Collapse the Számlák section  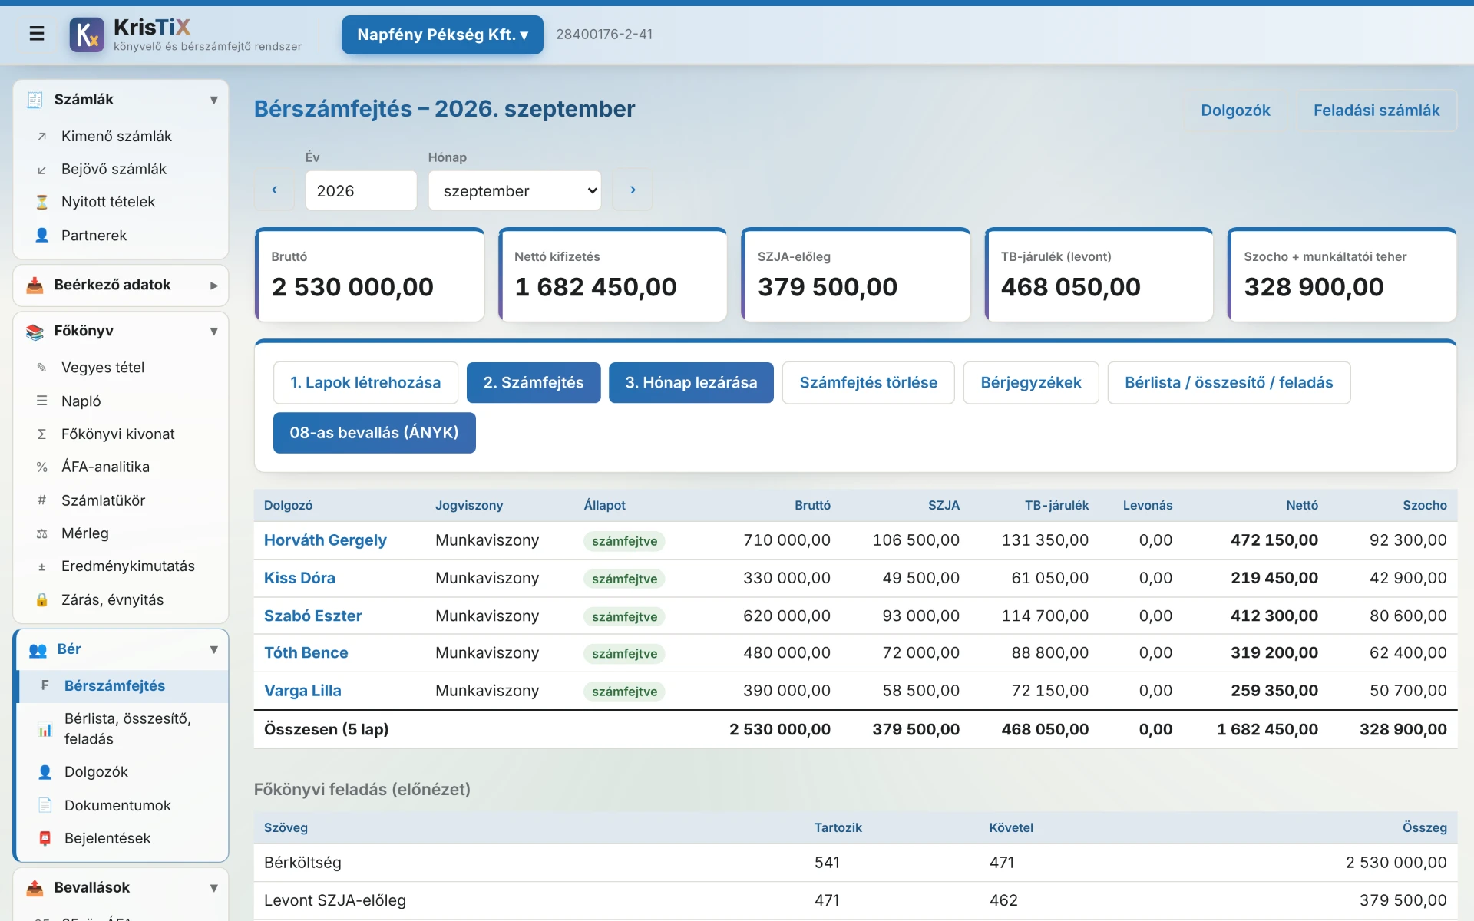coord(214,100)
